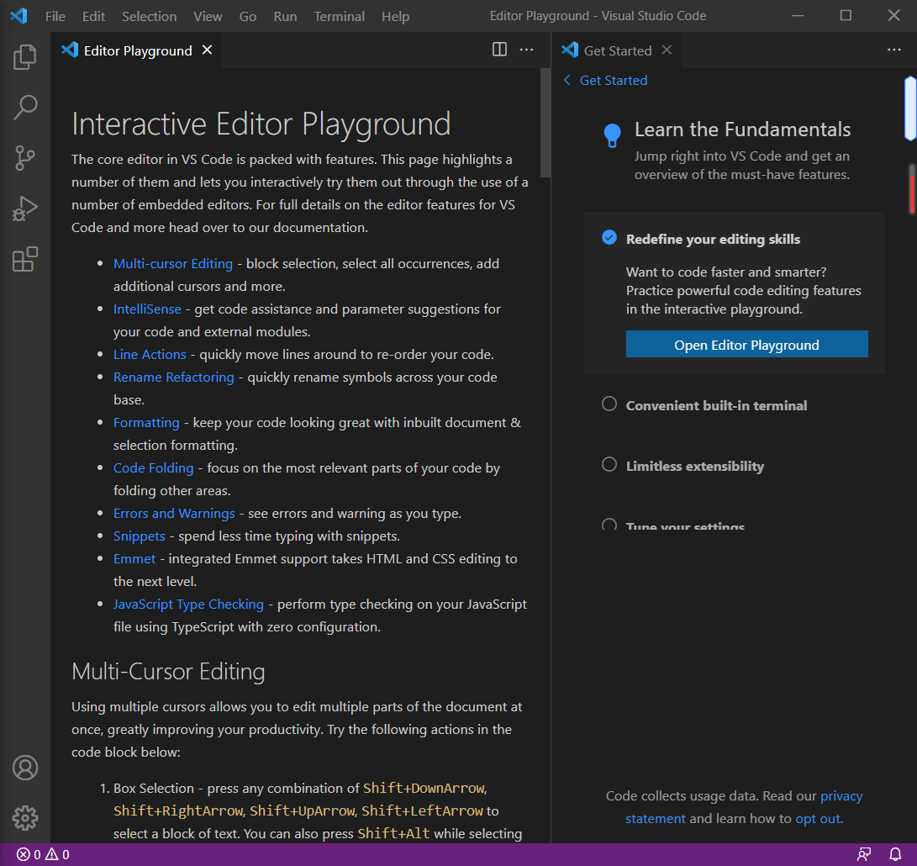This screenshot has height=866, width=917.
Task: Open notifications bell in status bar
Action: (895, 855)
